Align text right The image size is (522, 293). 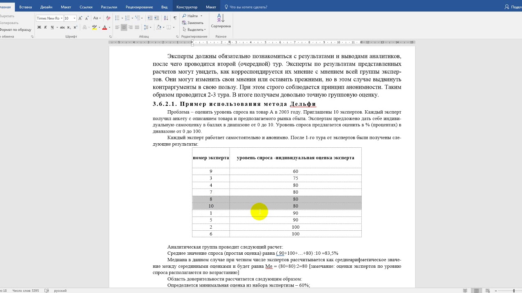tap(130, 27)
